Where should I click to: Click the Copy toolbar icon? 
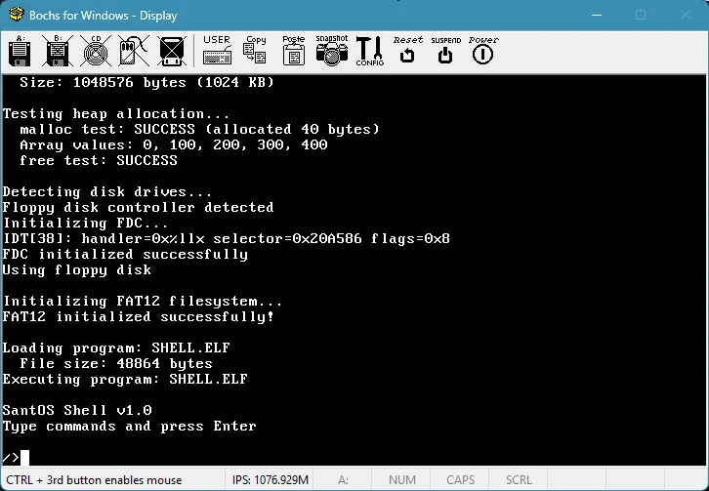tap(255, 51)
